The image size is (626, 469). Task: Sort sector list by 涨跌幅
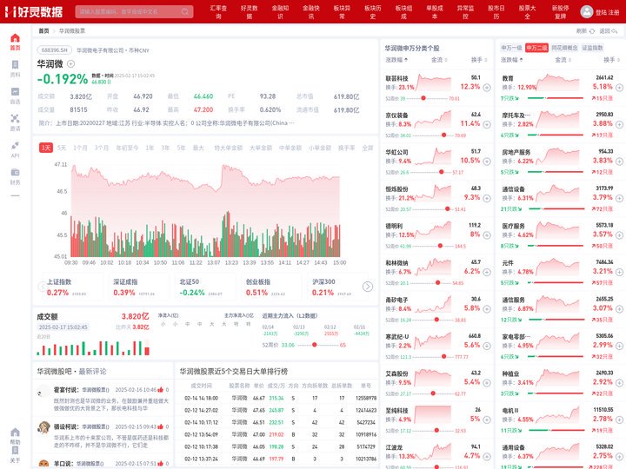tap(511, 60)
